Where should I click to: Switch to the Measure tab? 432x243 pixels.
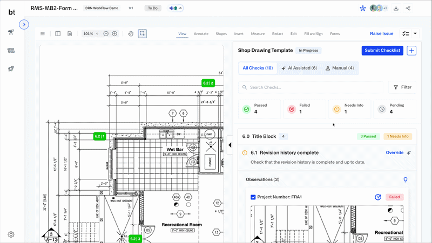coord(258,34)
